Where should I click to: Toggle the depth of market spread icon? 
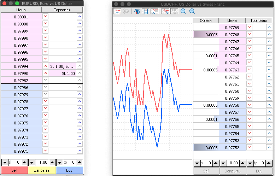146,11
